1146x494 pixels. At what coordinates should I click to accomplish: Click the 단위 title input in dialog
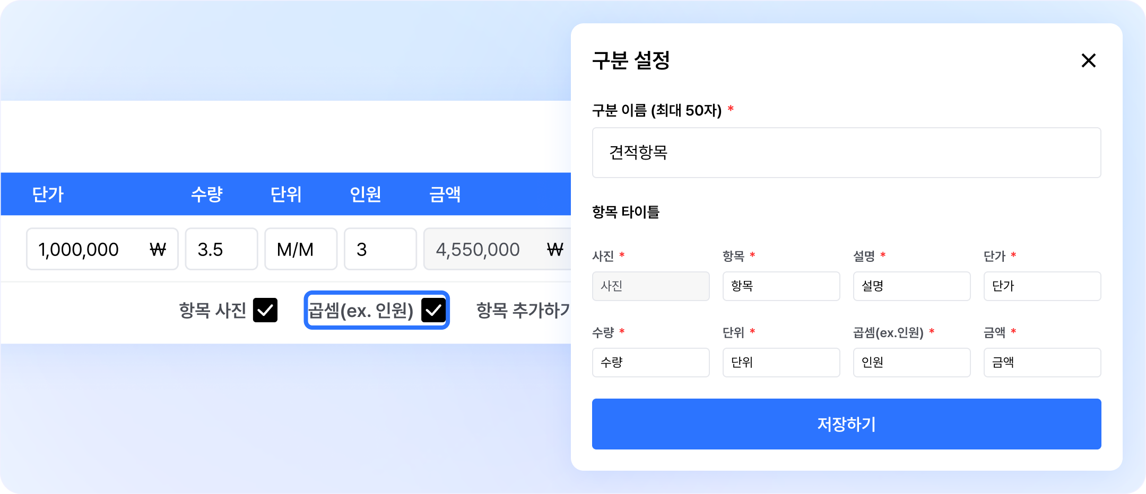click(x=781, y=363)
